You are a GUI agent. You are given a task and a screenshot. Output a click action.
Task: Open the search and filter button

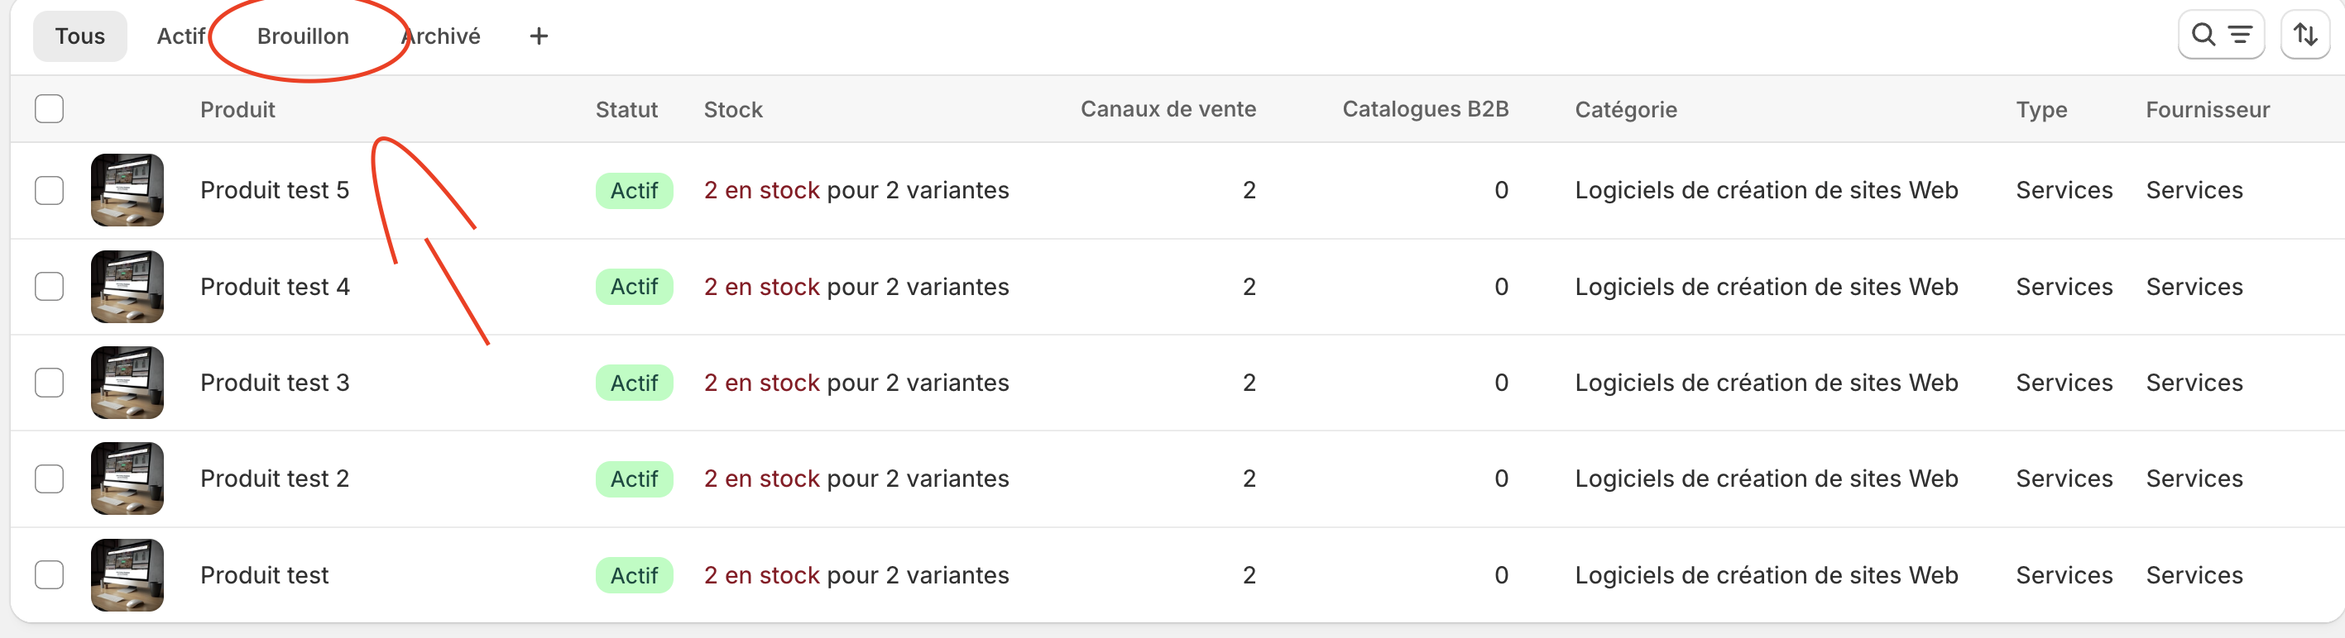(2220, 36)
